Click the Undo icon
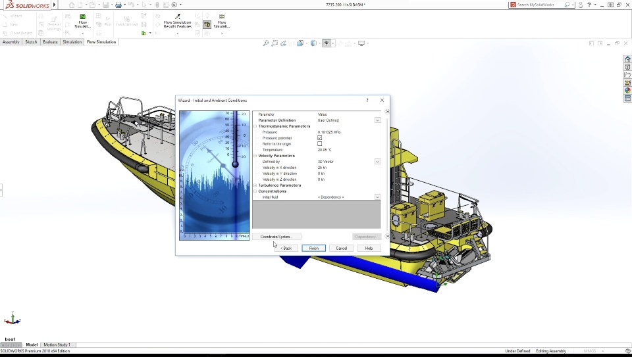The width and height of the screenshot is (632, 357). [131, 5]
